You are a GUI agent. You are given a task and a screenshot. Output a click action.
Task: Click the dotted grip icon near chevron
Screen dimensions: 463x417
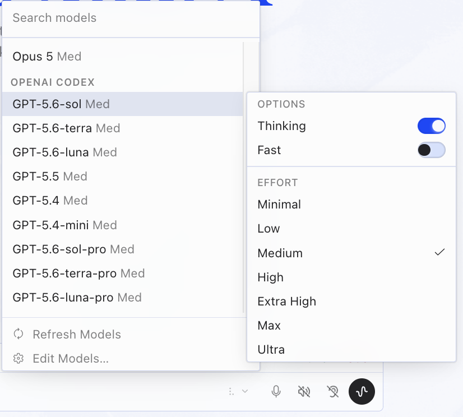coord(231,392)
